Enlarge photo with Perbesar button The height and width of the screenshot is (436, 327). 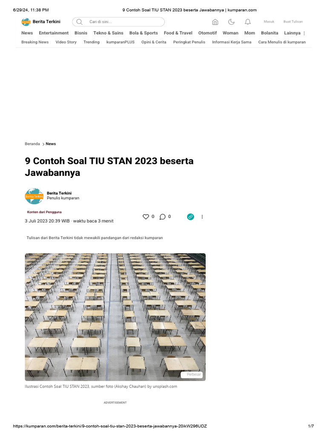(192, 375)
